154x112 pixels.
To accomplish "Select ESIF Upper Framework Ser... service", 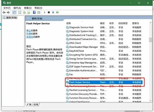I will click(83, 67).
